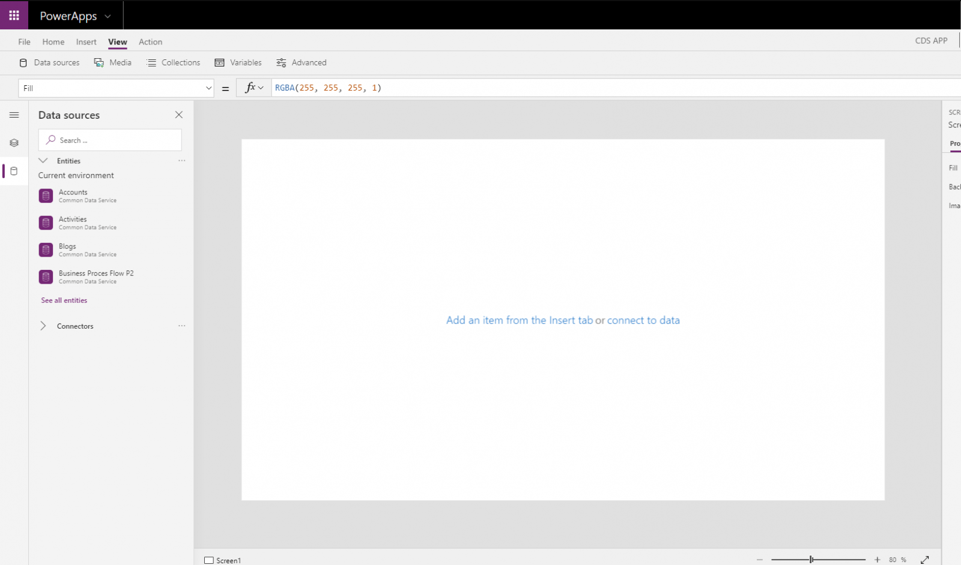Click in the RGBA formula bar

pos(616,88)
